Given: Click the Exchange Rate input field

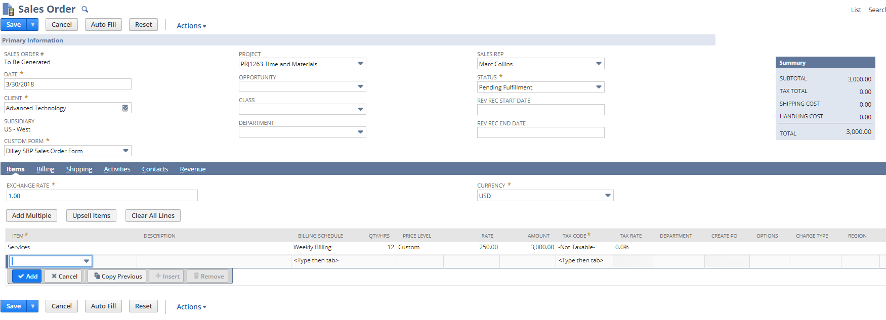Looking at the screenshot, I should [102, 196].
